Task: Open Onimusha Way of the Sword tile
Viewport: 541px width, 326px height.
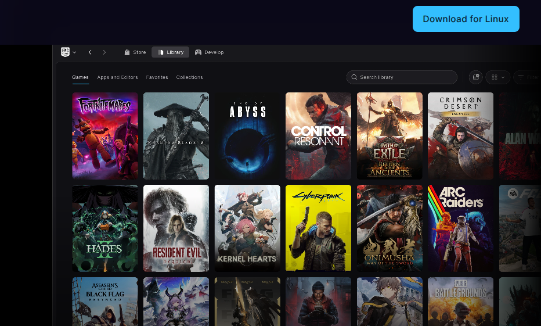Action: click(389, 228)
